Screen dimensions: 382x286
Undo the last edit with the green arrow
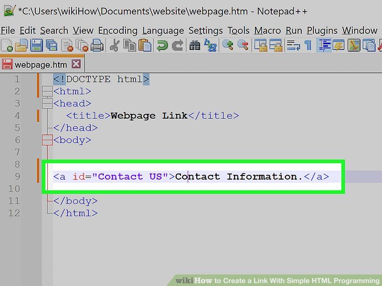[162, 46]
